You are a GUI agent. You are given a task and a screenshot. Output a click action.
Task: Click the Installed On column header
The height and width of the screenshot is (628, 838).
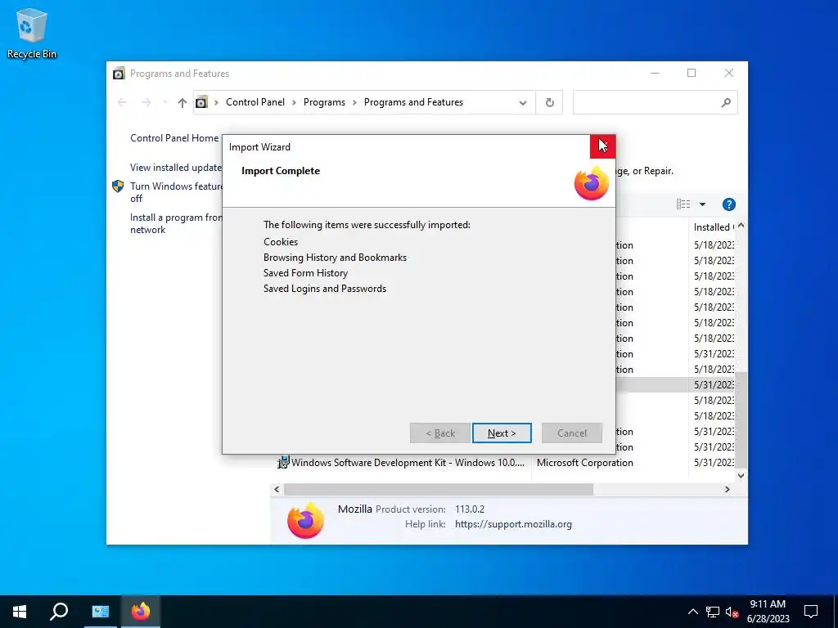pos(714,227)
